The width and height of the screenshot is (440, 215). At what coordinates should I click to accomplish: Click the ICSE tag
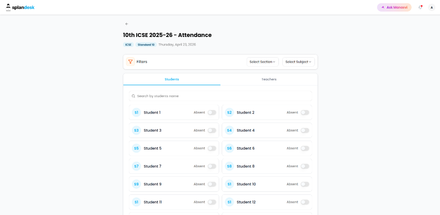pyautogui.click(x=128, y=45)
